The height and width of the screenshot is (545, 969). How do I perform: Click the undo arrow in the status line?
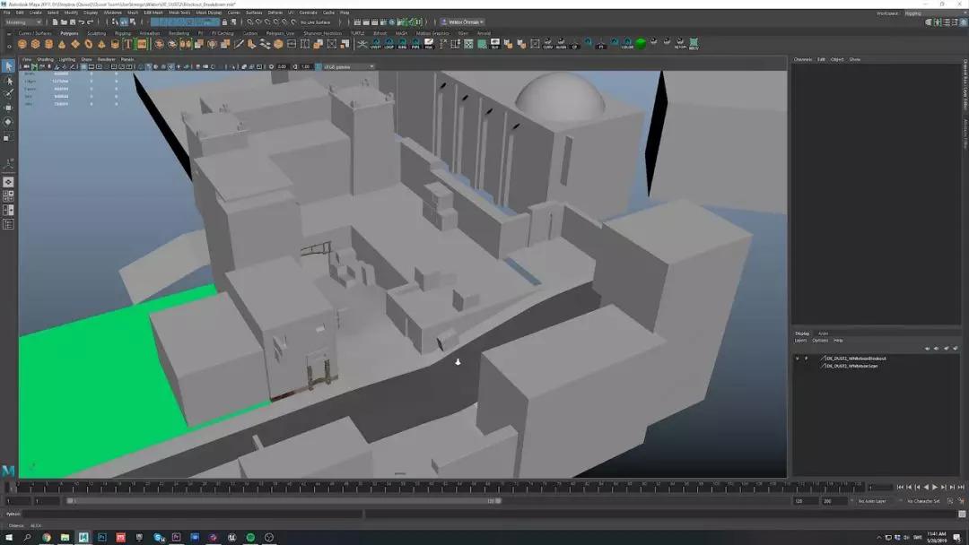tap(81, 22)
